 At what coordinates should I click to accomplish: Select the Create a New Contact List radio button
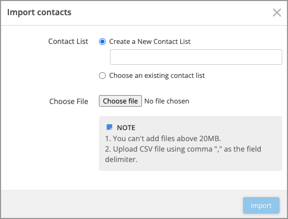(102, 42)
